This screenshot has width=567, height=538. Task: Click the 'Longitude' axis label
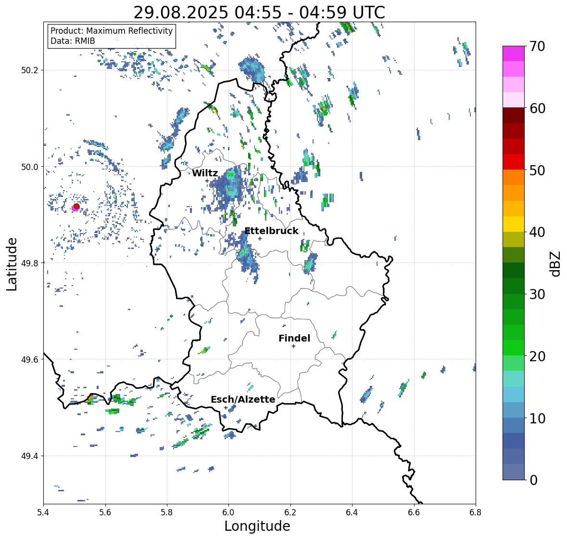pyautogui.click(x=257, y=526)
